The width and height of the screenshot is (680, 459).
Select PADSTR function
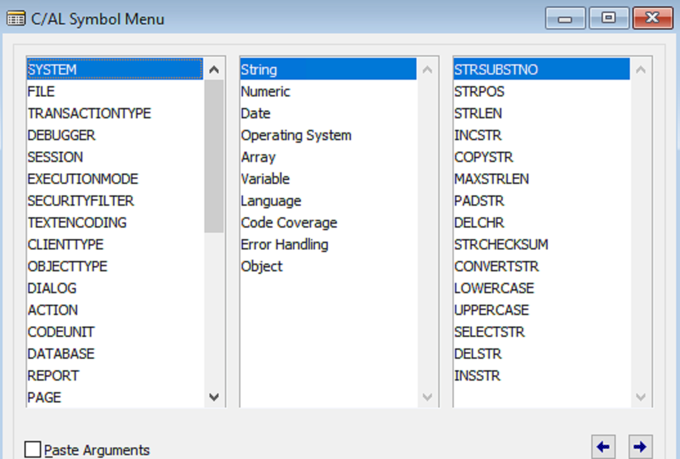[x=542, y=201]
